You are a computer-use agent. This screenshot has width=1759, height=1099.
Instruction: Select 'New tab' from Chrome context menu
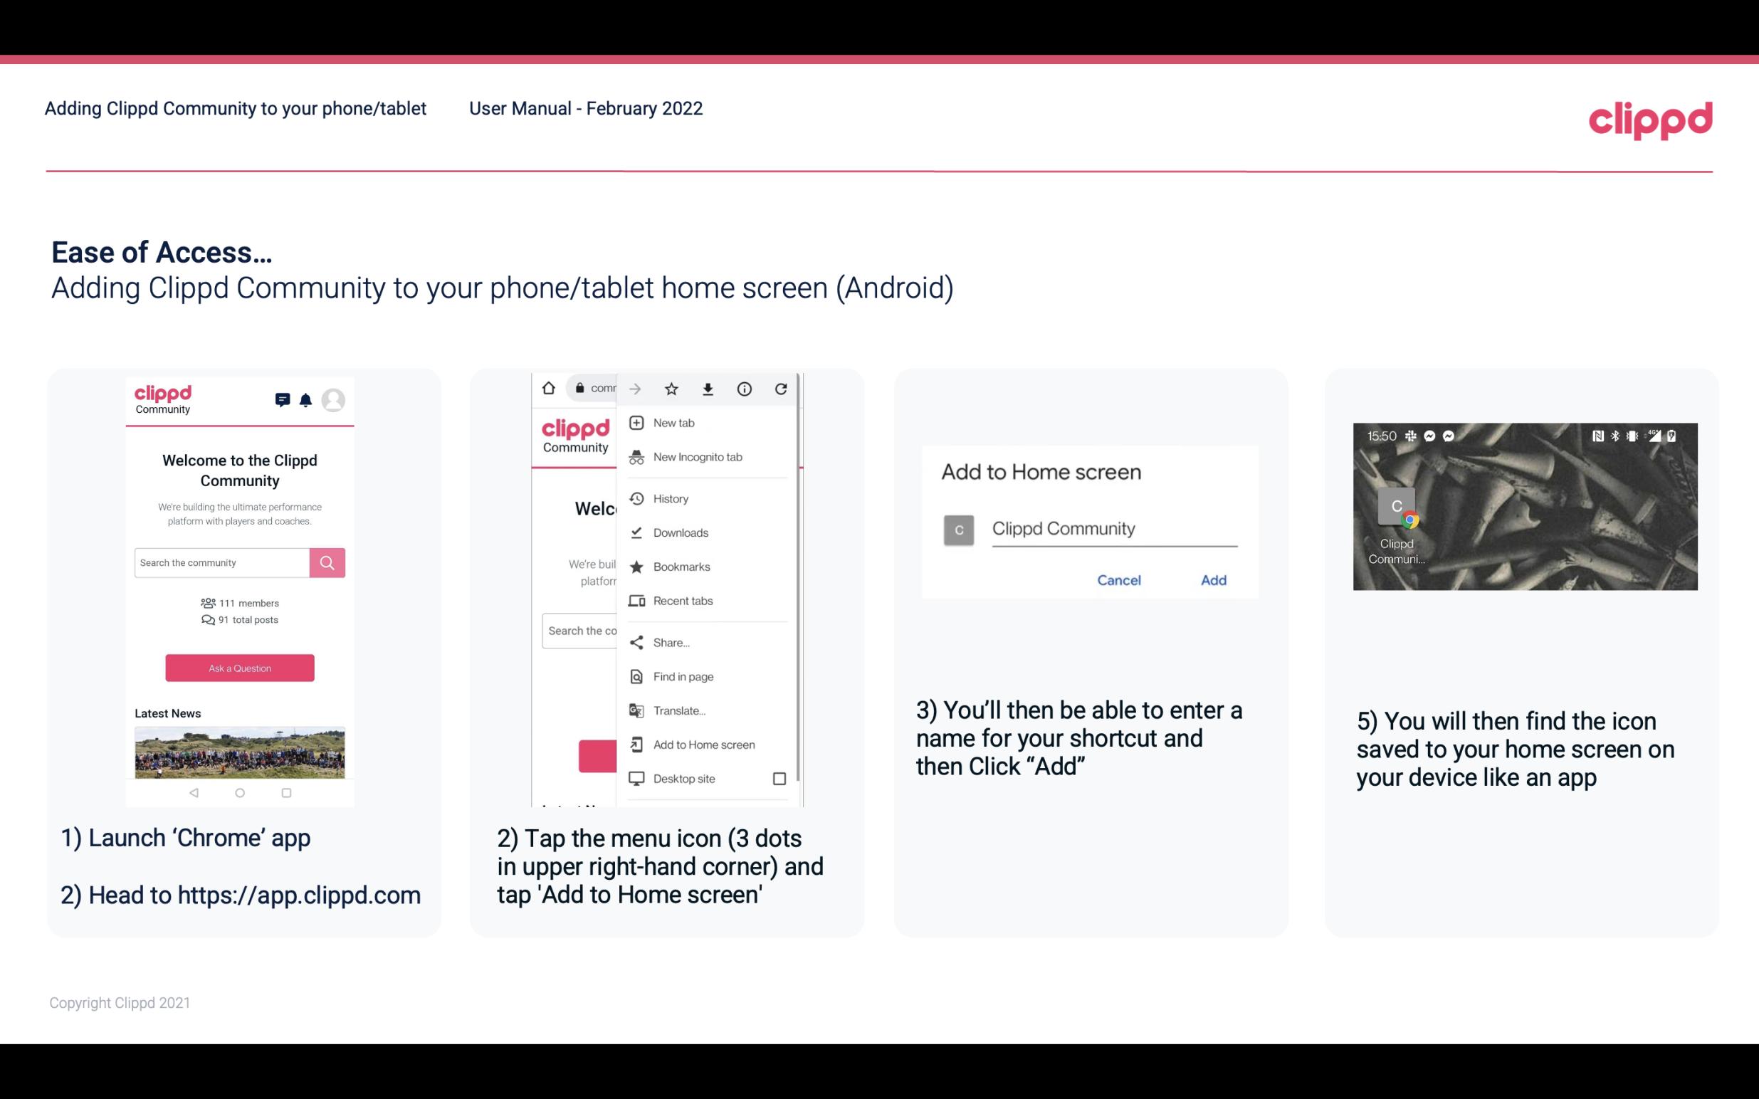[x=673, y=421]
